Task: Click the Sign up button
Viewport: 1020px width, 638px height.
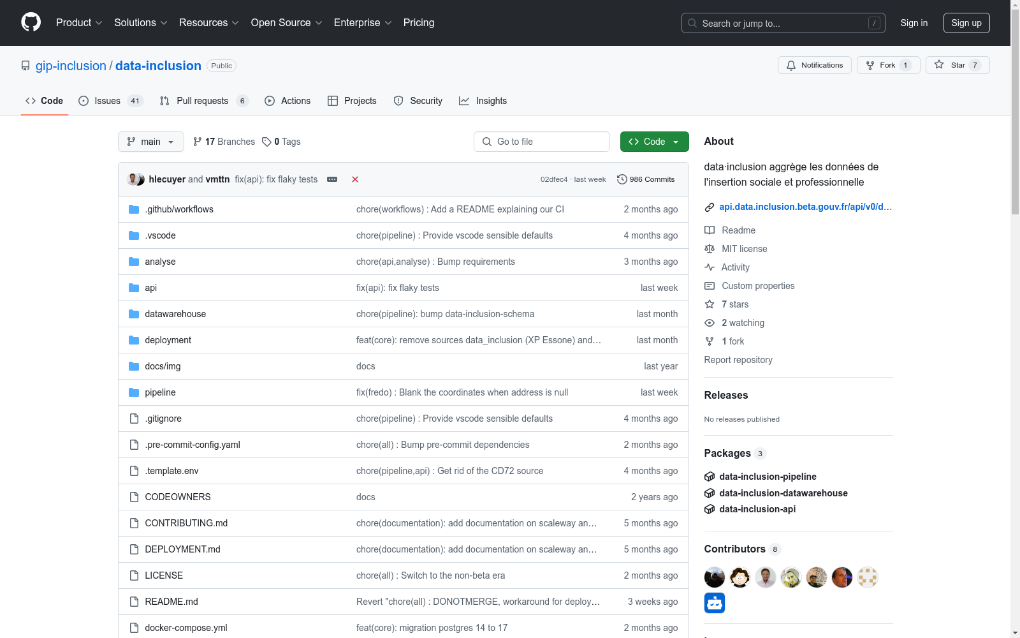Action: pos(966,23)
